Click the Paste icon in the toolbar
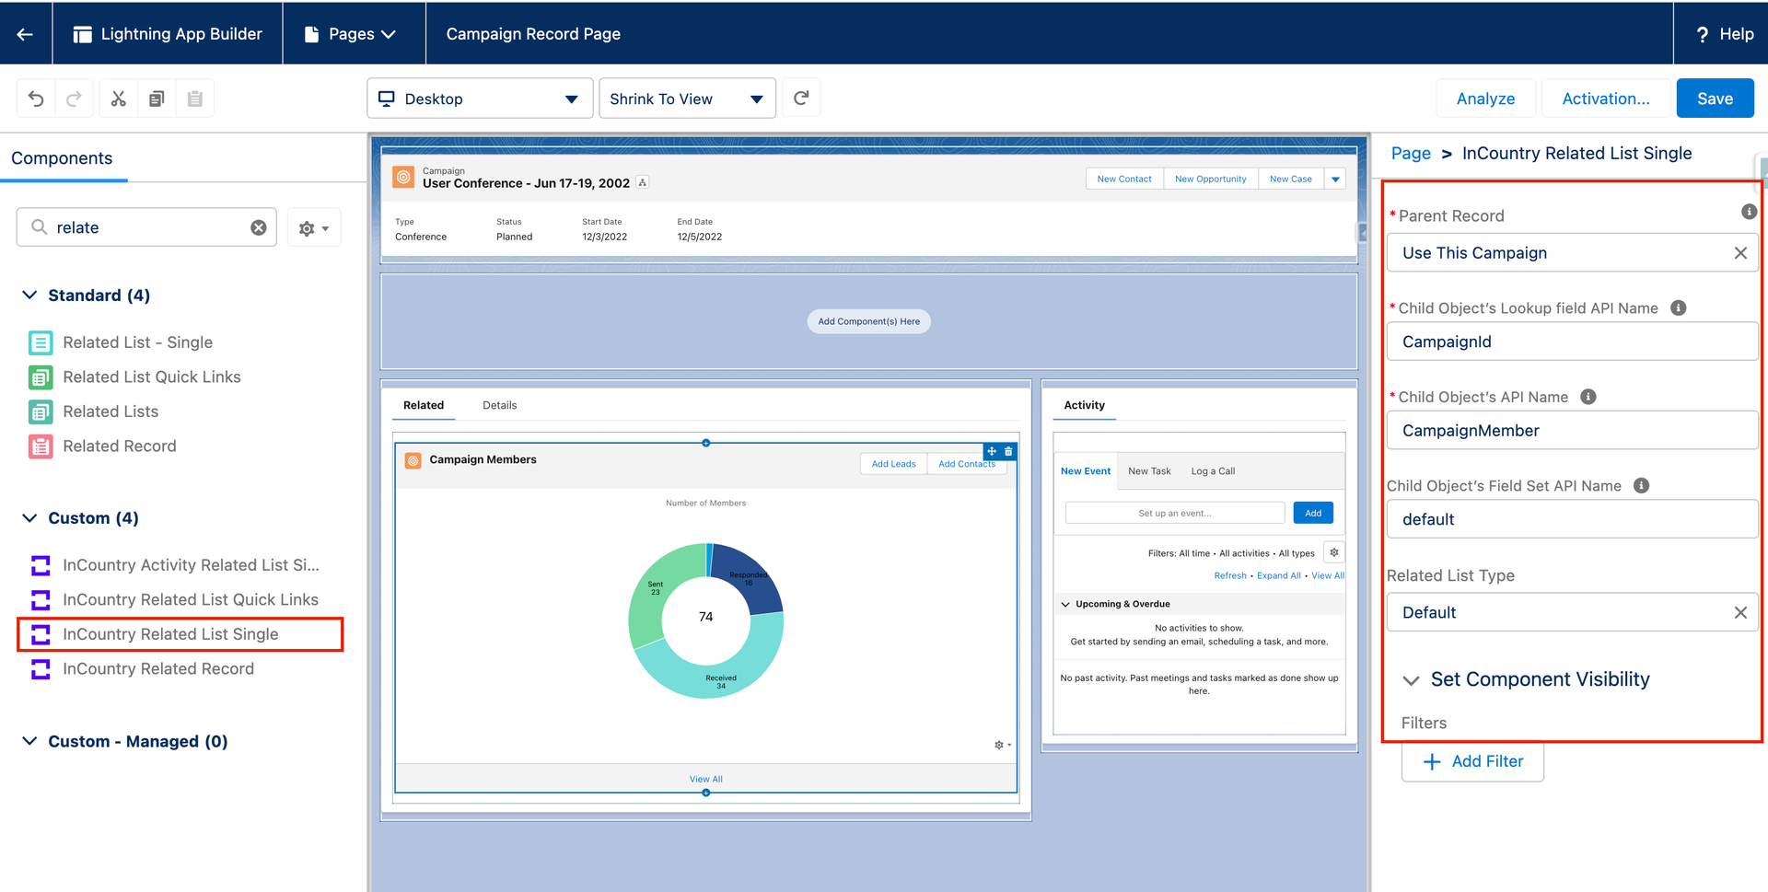 194,98
